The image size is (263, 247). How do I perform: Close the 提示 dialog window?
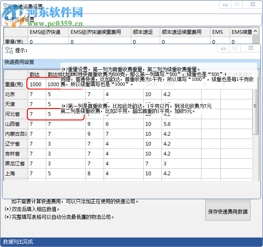(251, 48)
